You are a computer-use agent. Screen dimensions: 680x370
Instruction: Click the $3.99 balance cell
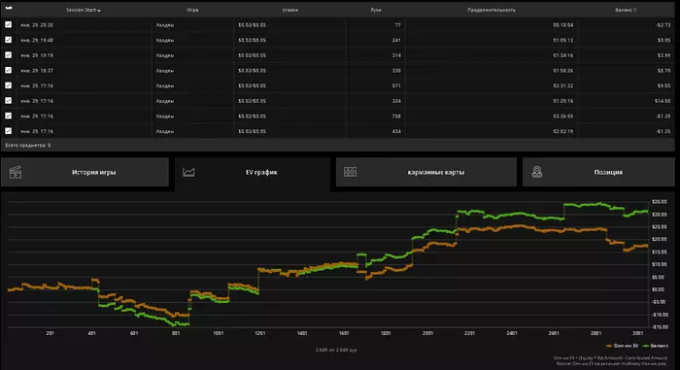click(663, 55)
